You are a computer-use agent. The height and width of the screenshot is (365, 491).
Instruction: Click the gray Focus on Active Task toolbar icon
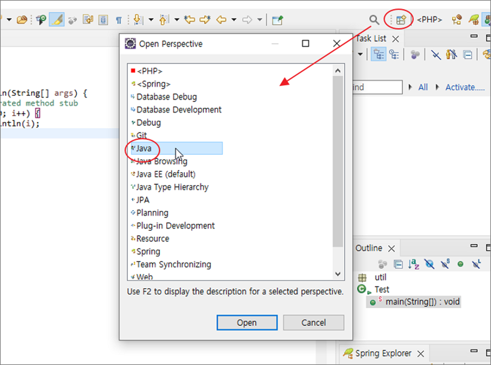72,20
